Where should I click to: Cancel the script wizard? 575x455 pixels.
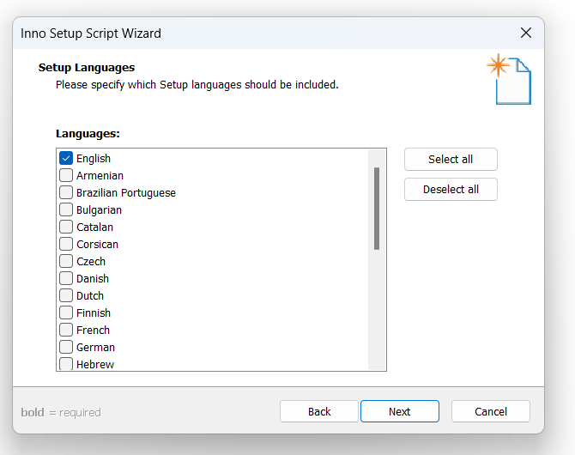pos(491,411)
